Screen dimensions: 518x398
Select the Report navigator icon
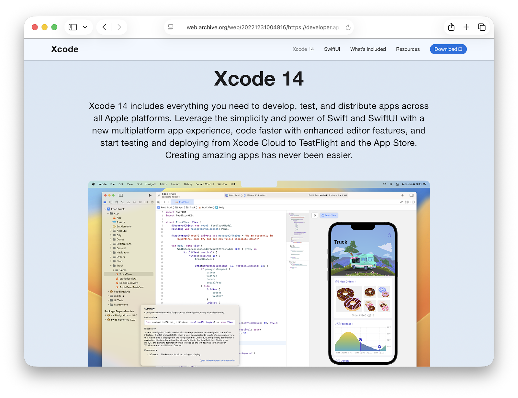pyautogui.click(x=152, y=202)
